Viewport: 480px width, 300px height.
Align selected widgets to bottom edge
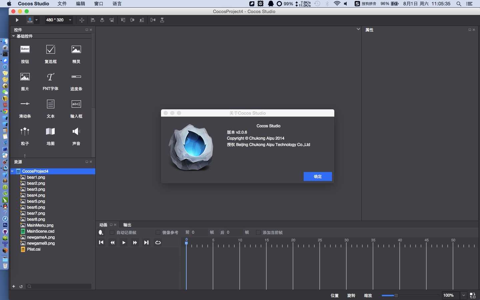(142, 20)
